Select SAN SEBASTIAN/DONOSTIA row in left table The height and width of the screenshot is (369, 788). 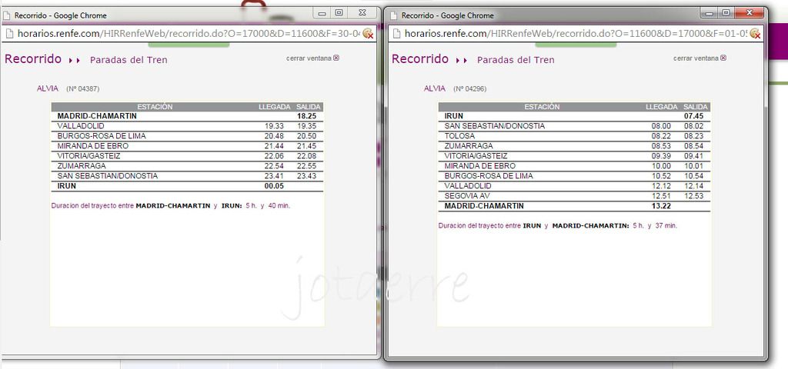coord(187,176)
